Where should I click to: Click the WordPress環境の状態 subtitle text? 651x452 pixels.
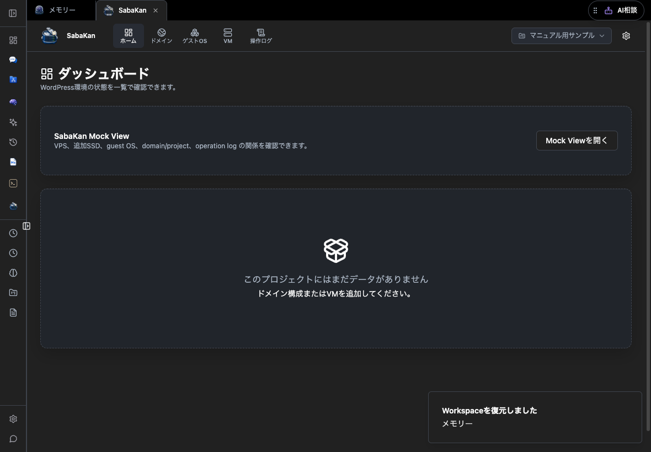tap(108, 88)
